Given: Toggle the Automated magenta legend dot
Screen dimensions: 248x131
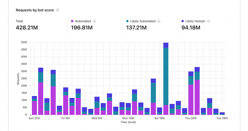Looking at the screenshot, I should coord(72,21).
